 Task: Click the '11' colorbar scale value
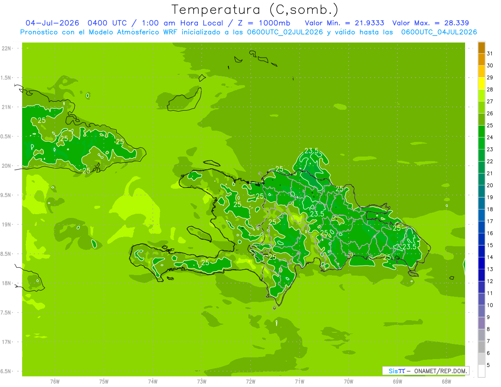tap(490, 293)
